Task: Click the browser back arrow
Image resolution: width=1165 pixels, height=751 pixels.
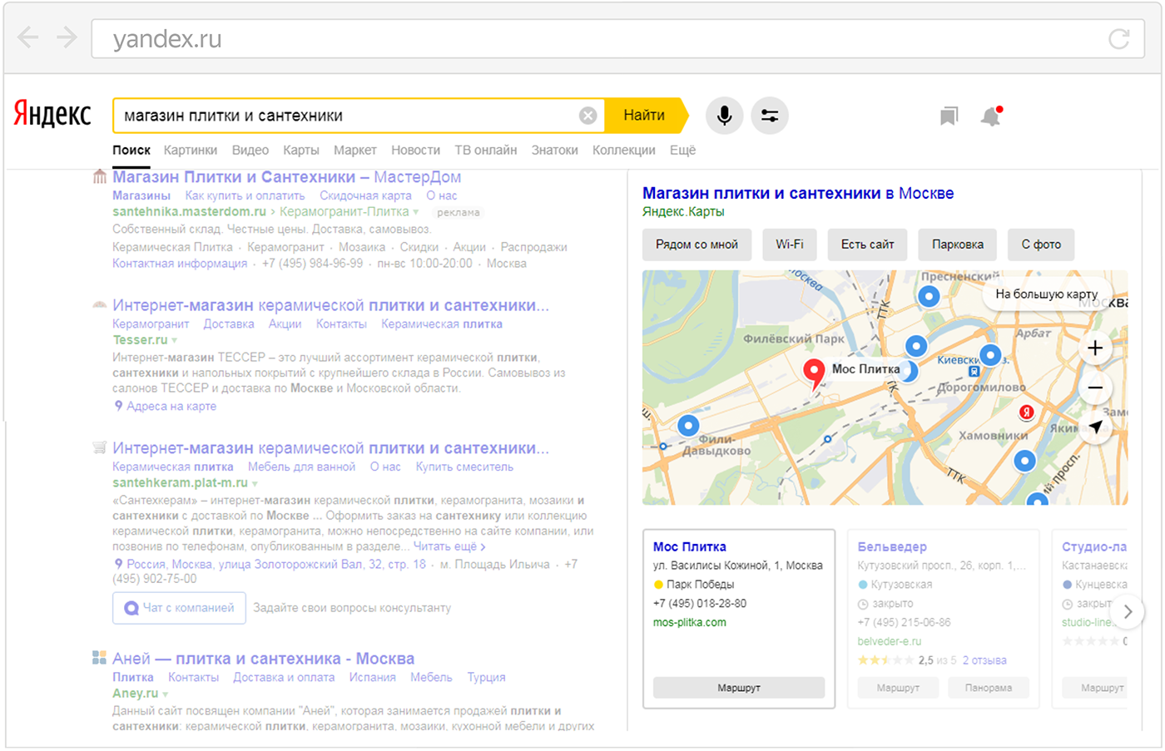Action: tap(27, 38)
